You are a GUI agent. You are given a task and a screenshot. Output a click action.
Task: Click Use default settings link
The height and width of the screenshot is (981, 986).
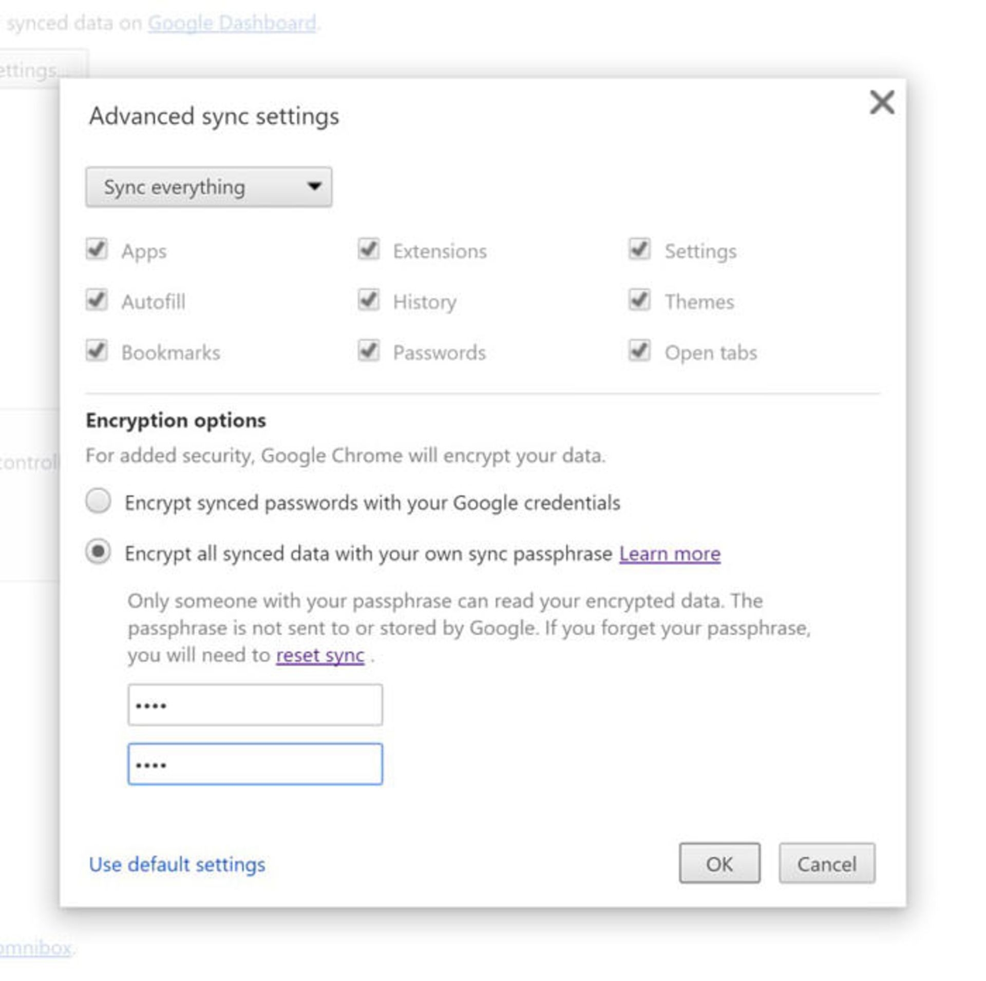tap(177, 865)
